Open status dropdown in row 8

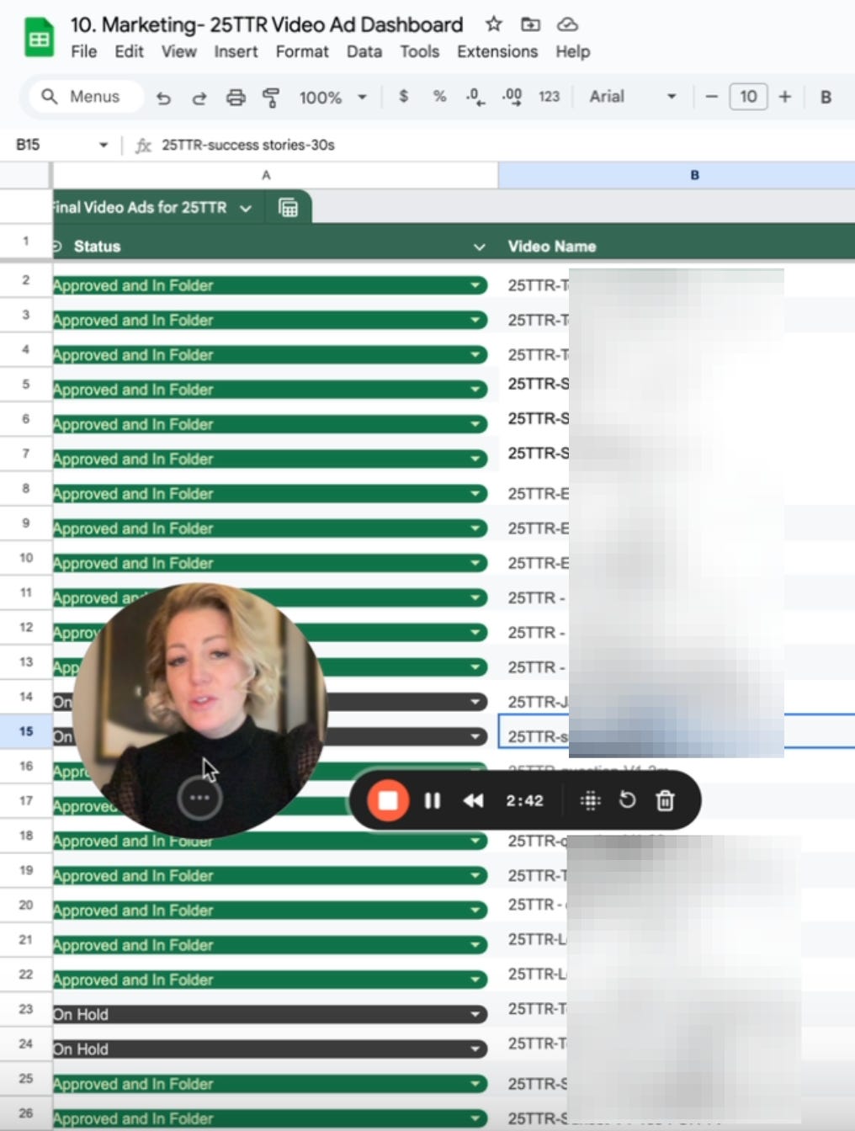click(x=476, y=493)
